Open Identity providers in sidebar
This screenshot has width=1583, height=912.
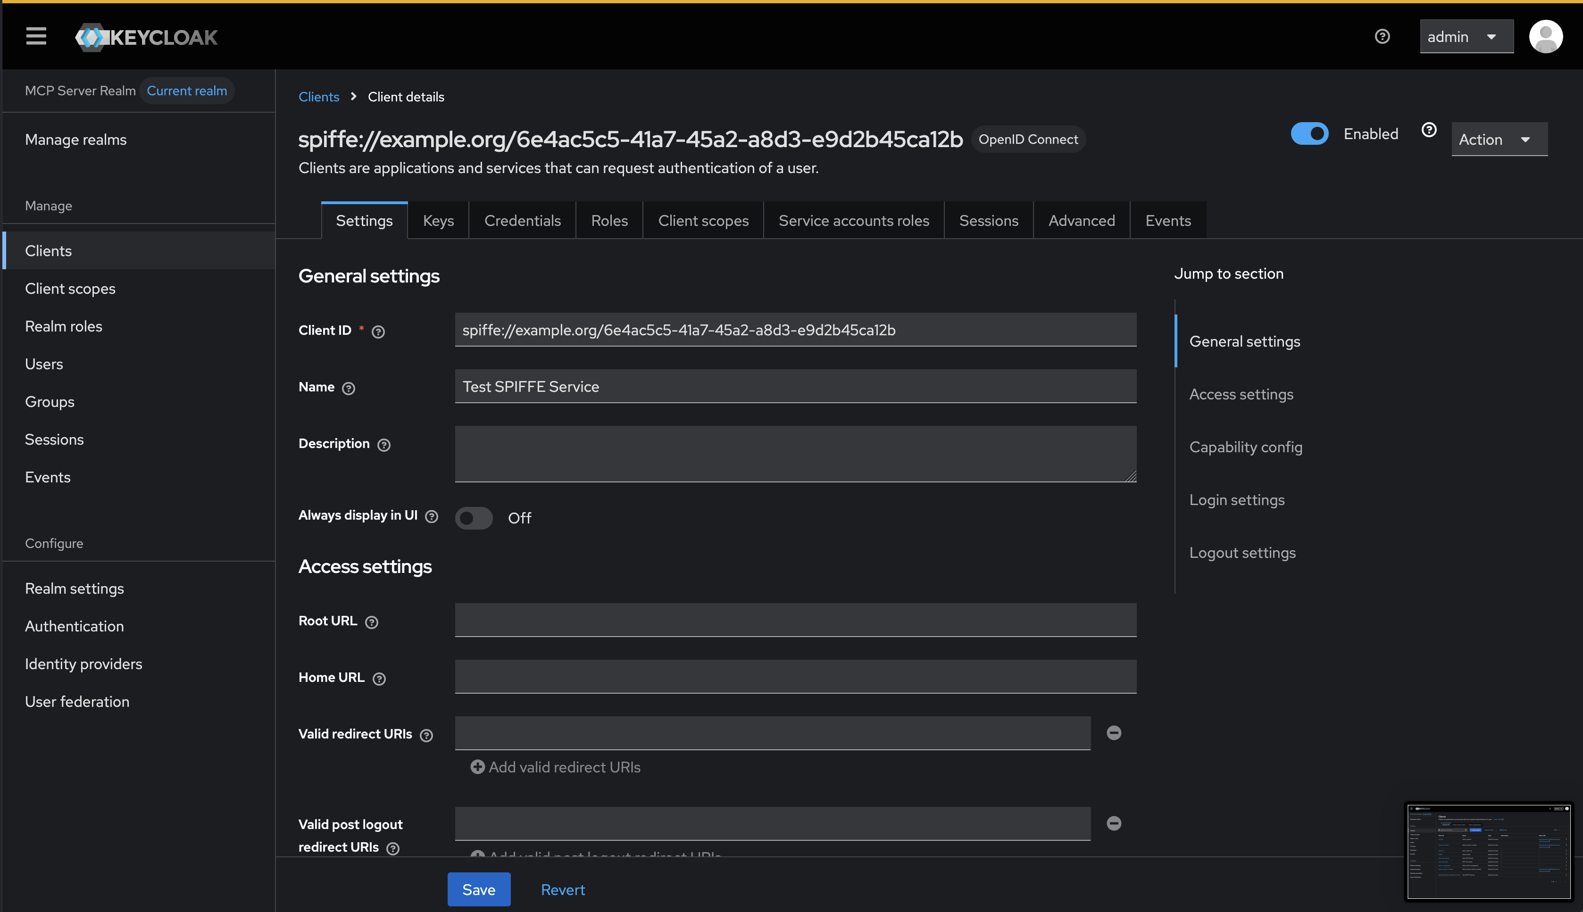(x=139, y=663)
